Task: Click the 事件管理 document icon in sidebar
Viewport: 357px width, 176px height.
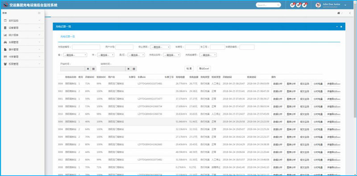Action: (x=5, y=49)
